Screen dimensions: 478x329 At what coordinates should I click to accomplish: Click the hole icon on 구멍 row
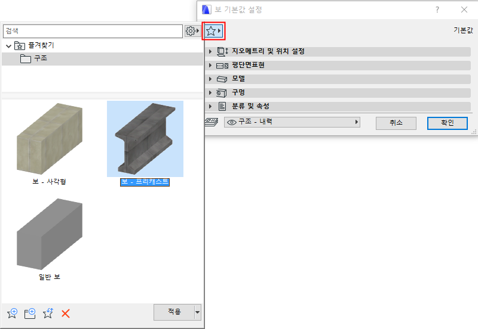tap(222, 93)
